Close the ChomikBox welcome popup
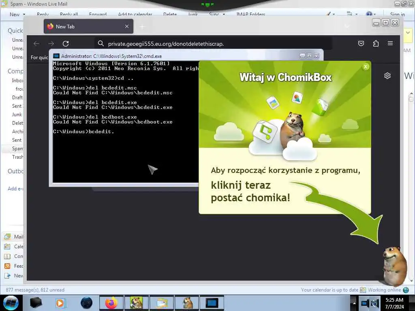The width and height of the screenshot is (415, 311). point(366,67)
